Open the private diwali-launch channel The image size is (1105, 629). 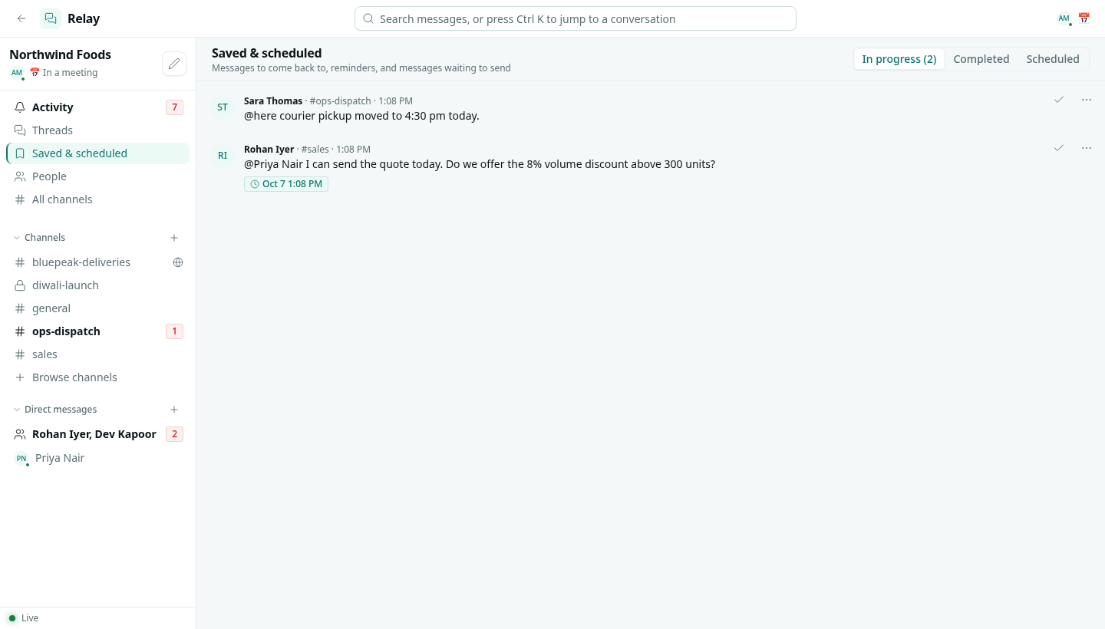coord(98,285)
